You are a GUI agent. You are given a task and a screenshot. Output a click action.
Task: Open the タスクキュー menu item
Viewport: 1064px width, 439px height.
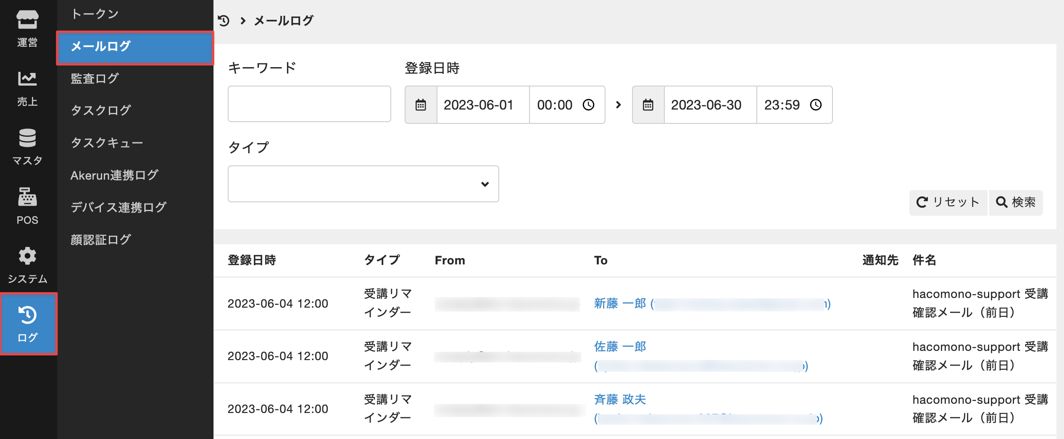coord(107,143)
